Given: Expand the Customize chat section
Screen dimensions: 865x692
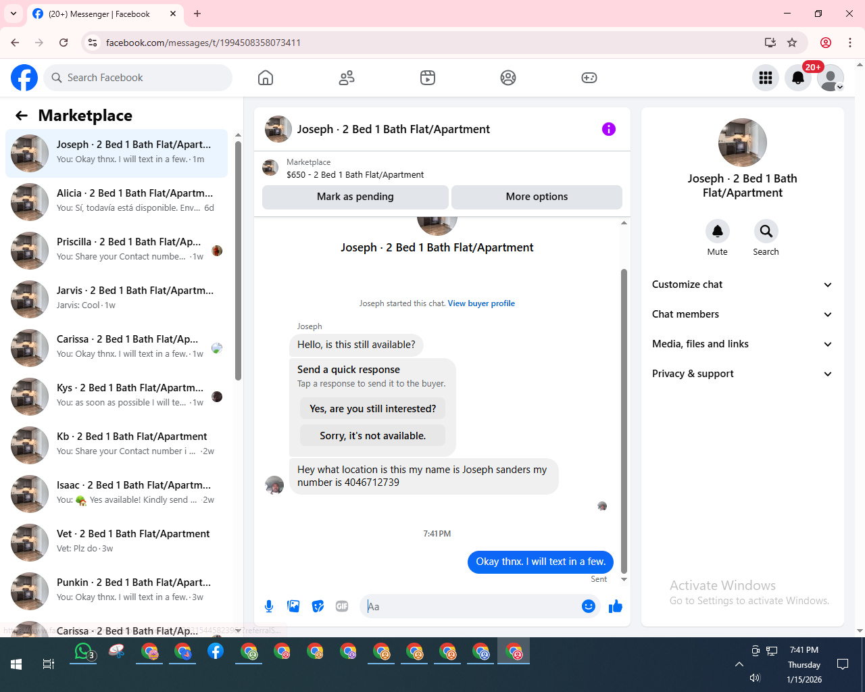Looking at the screenshot, I should (x=742, y=285).
